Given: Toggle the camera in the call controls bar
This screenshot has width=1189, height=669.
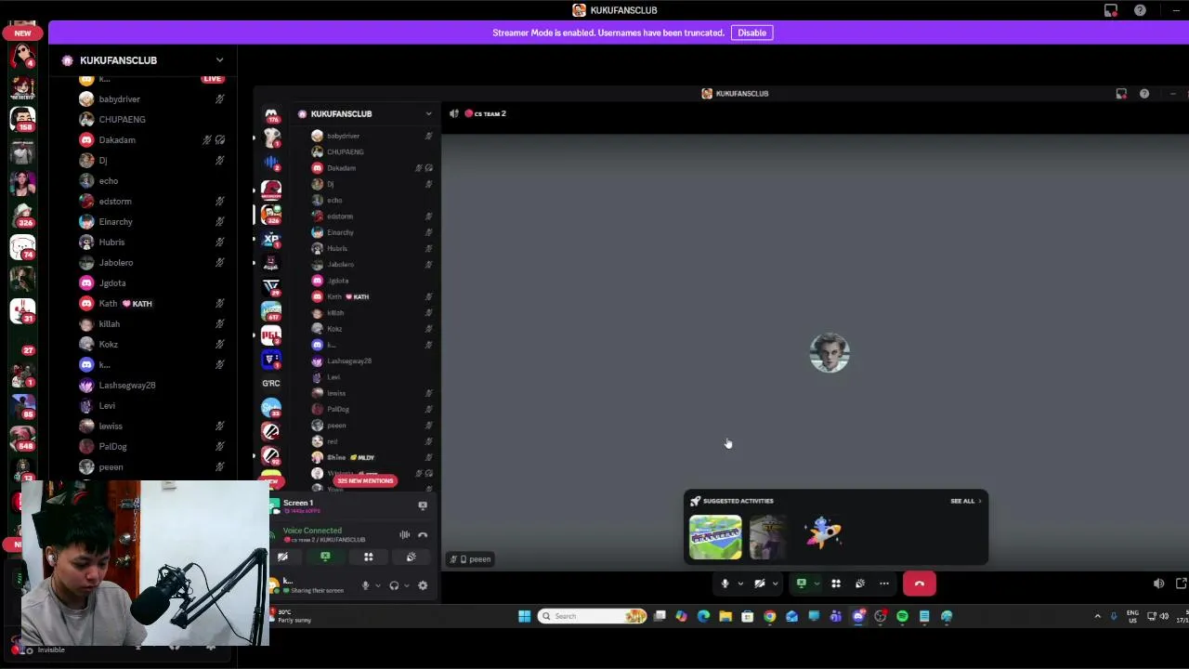Looking at the screenshot, I should [760, 584].
